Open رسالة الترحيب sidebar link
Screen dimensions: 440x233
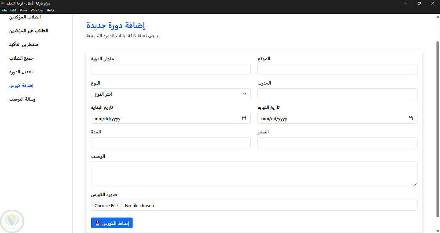click(x=22, y=100)
